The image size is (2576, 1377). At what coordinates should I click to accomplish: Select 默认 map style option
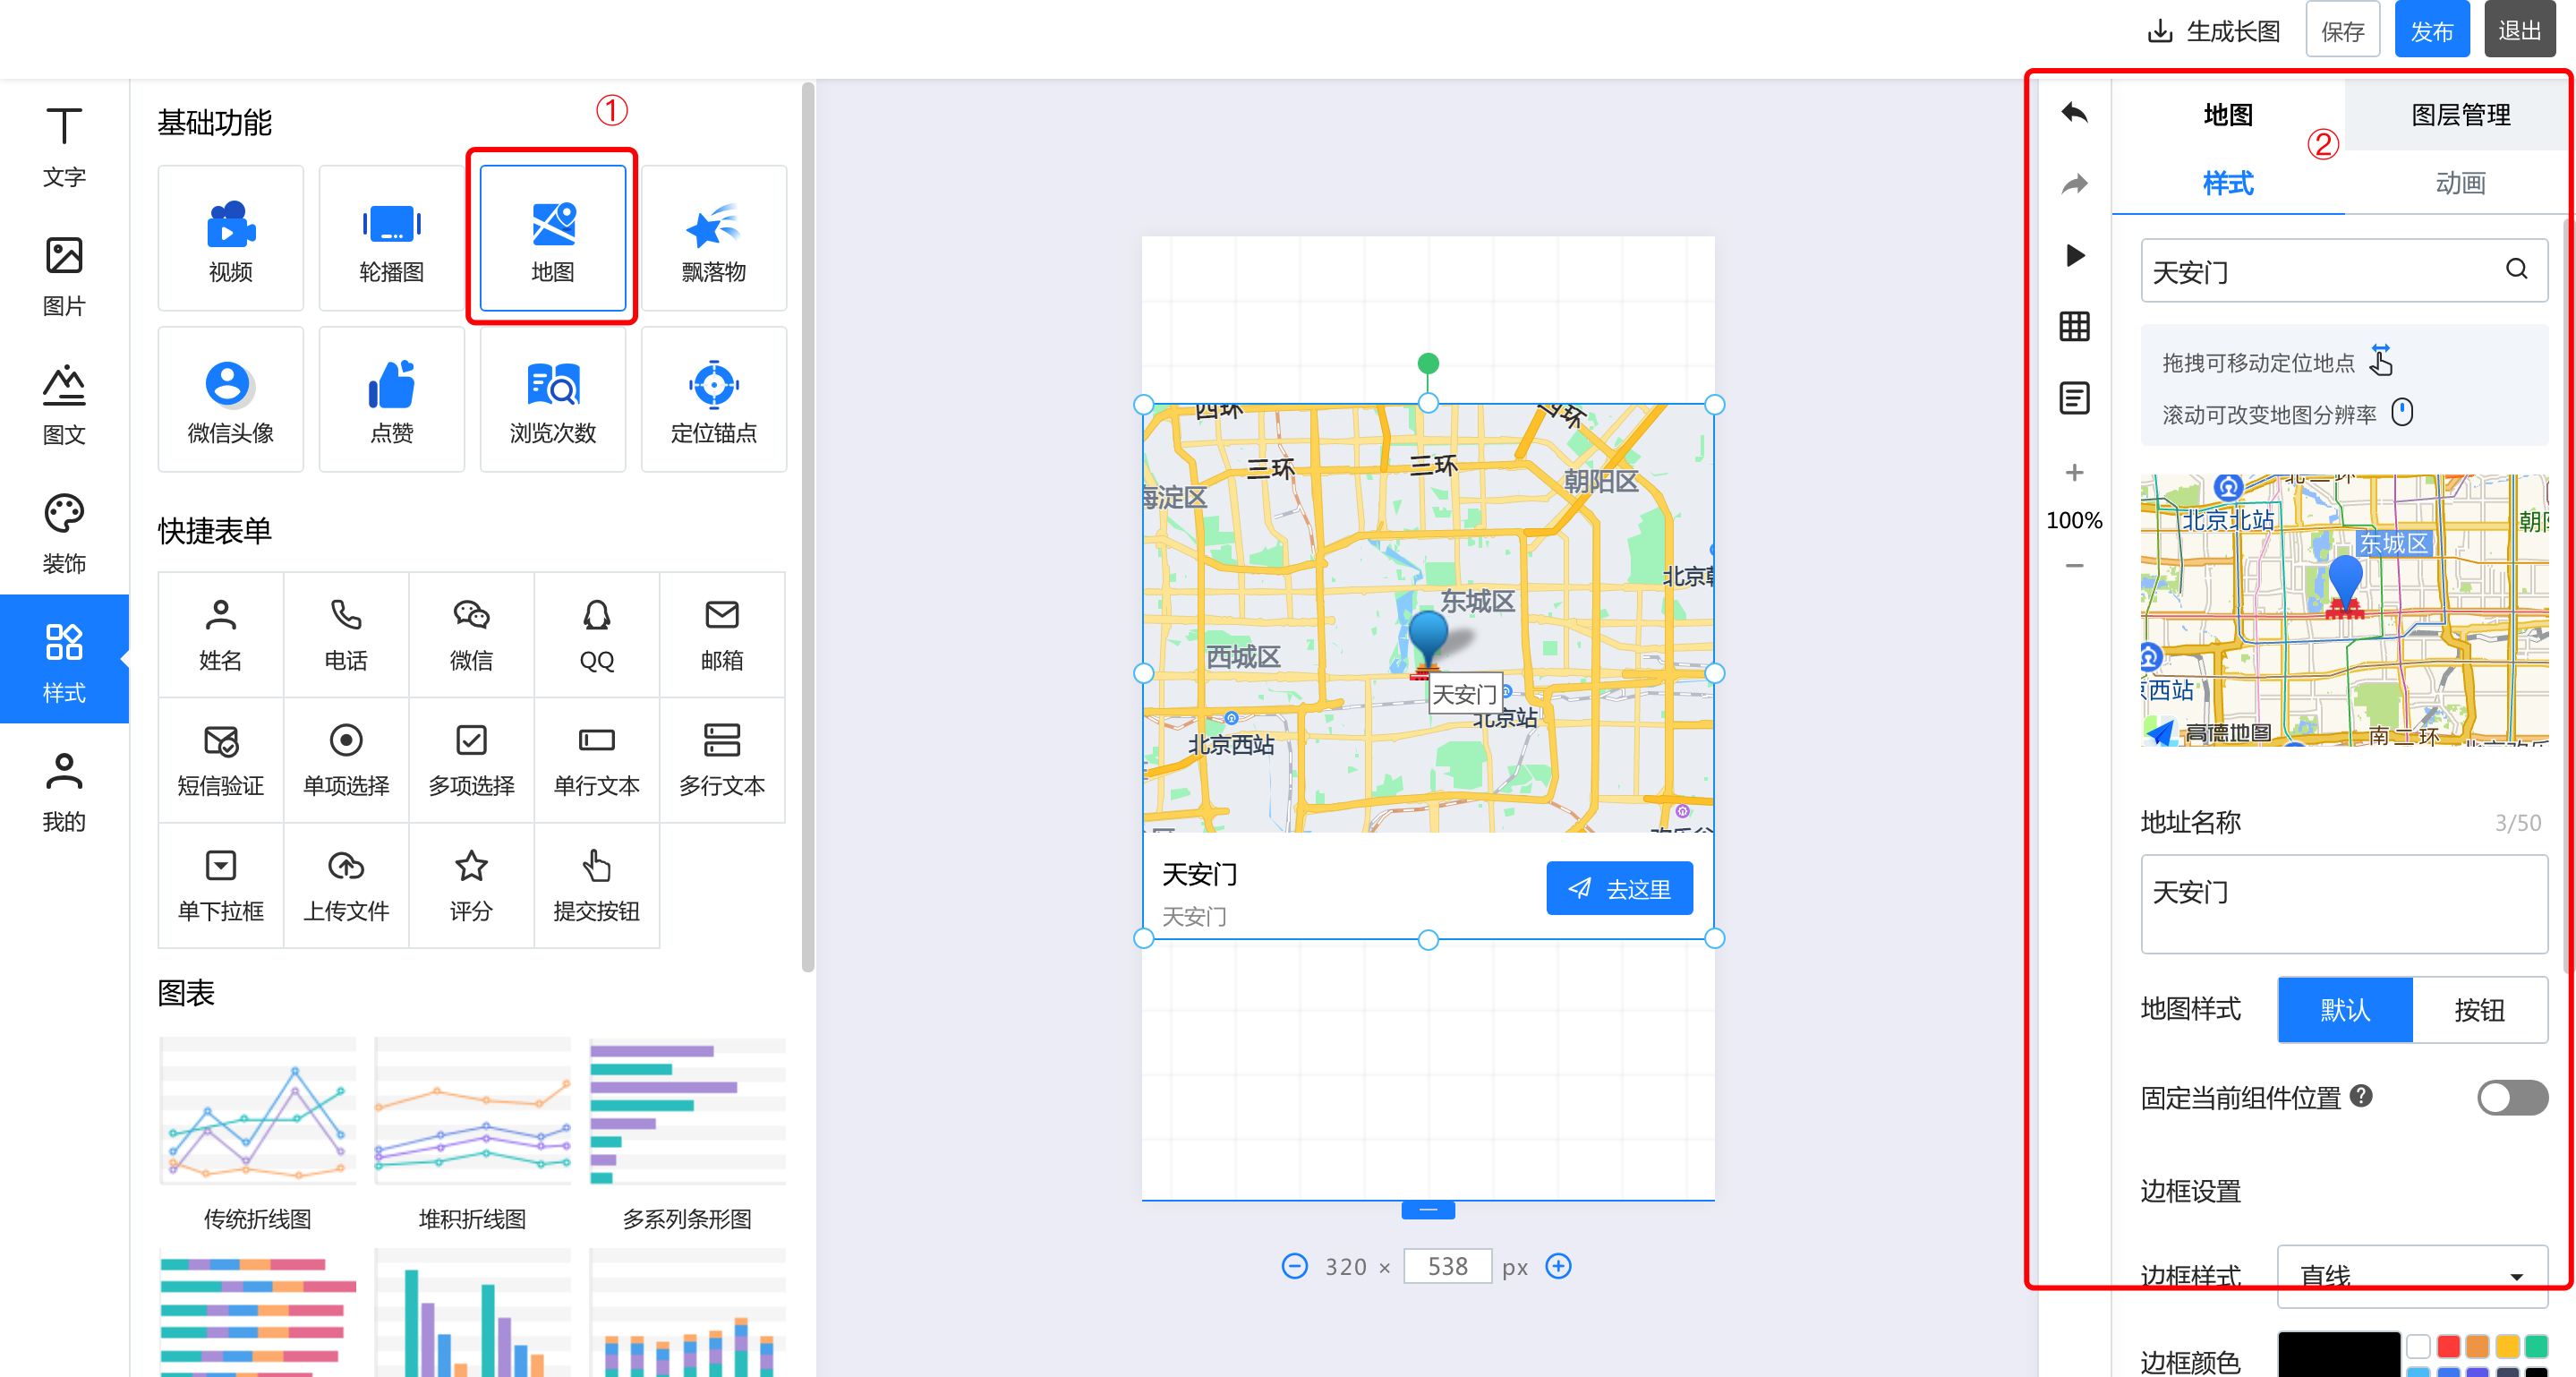[x=2344, y=1009]
